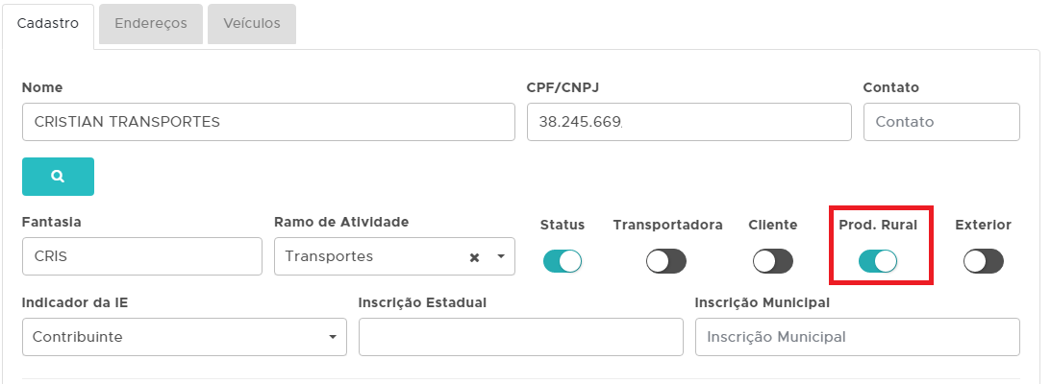
Task: Open the Veículos tab
Action: pos(252,24)
